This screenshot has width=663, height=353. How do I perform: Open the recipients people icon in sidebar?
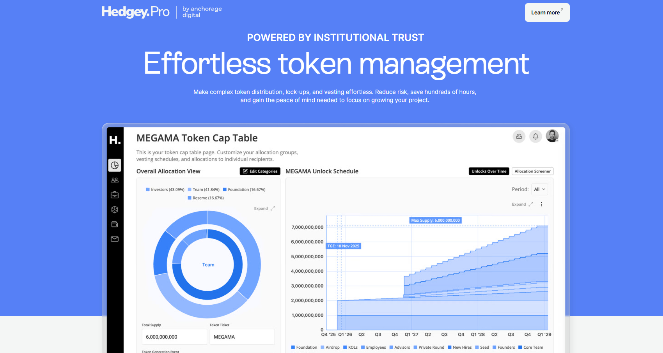point(115,180)
